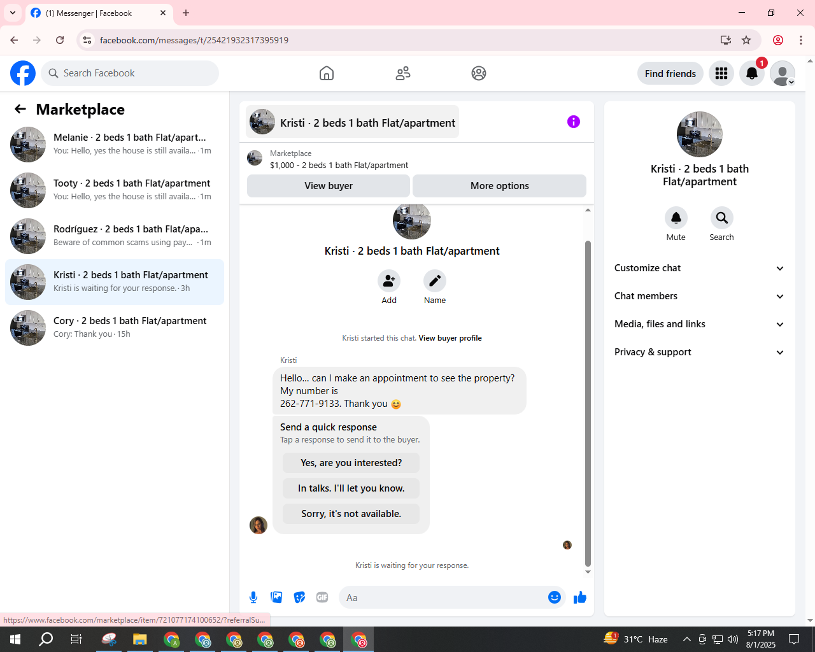The width and height of the screenshot is (815, 652).
Task: Click the View buyer button
Action: click(329, 186)
